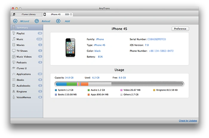Click the Reload circular arrow icon

[37, 21]
